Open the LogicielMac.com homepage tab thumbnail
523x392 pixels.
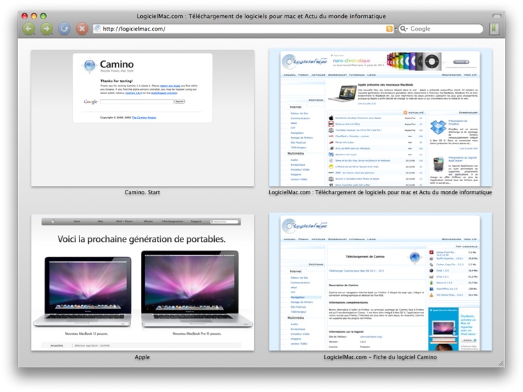(380, 117)
